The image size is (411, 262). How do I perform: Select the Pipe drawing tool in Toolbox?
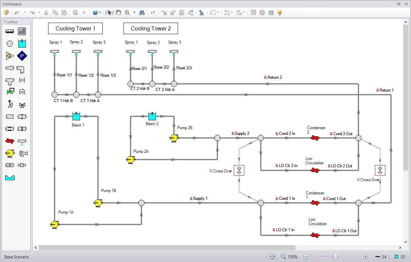coord(10,31)
